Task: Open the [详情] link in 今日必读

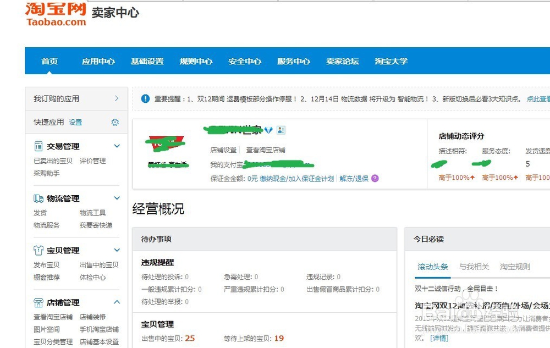Action: pyautogui.click(x=439, y=338)
